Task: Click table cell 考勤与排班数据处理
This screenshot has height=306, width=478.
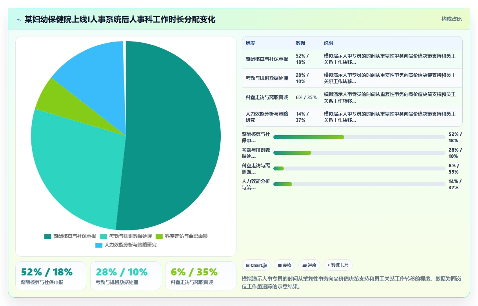Action: (267, 78)
